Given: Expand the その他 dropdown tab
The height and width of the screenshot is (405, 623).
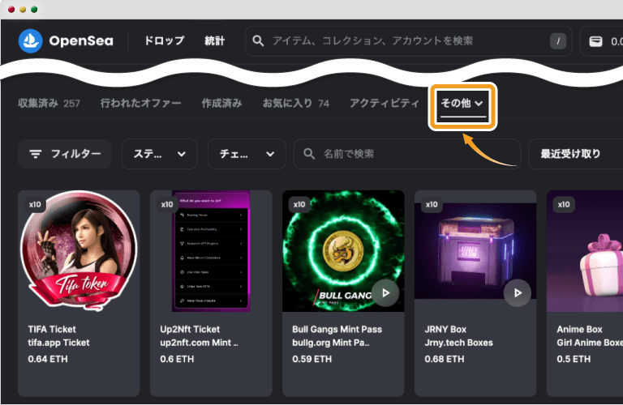Looking at the screenshot, I should 462,104.
